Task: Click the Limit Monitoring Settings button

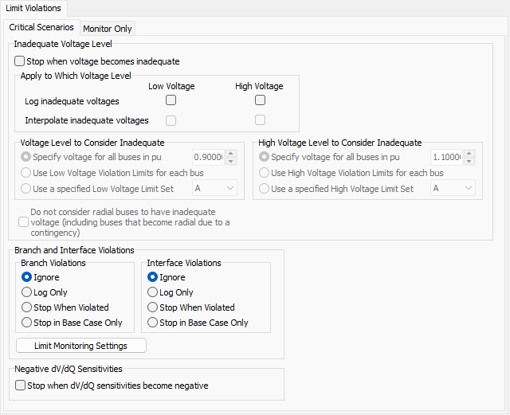Action: (x=82, y=345)
